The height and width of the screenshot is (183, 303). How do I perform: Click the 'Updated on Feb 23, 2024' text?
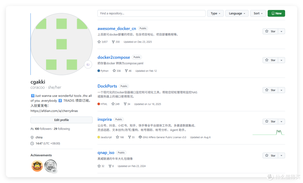pyautogui.click(x=132, y=166)
